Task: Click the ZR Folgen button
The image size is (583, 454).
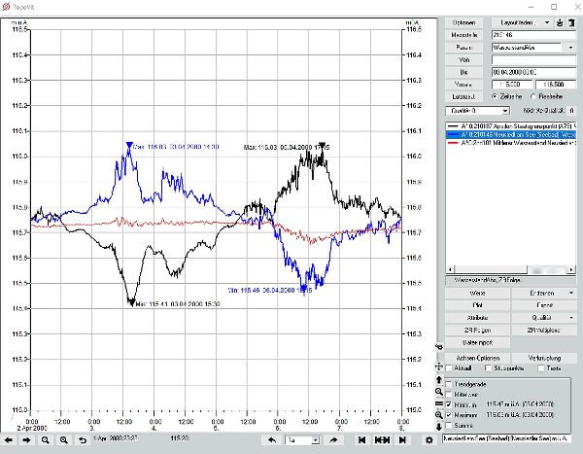Action: tap(477, 331)
